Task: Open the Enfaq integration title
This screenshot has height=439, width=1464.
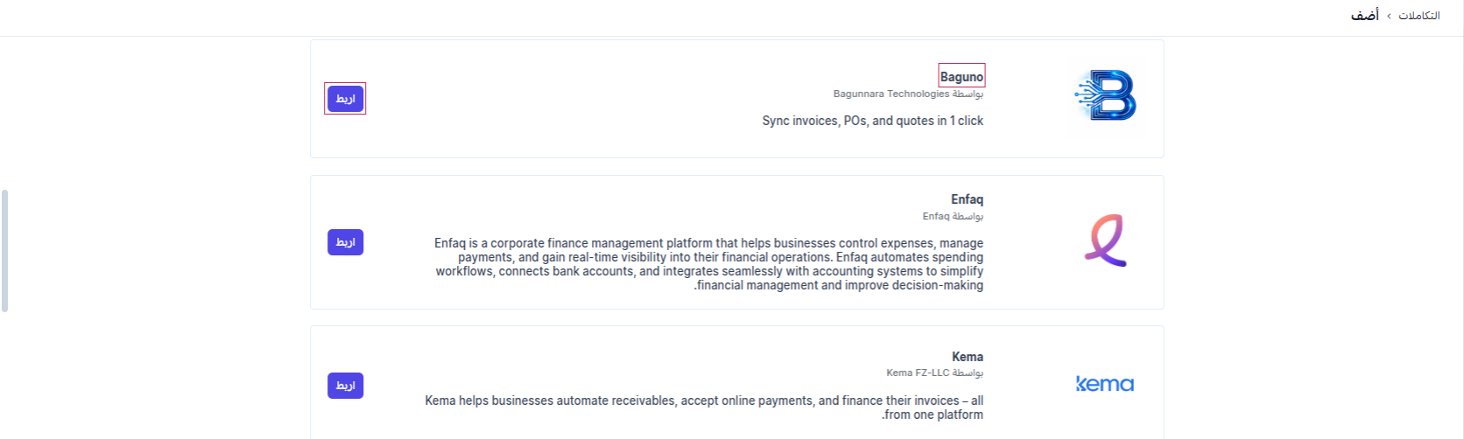Action: coord(967,199)
